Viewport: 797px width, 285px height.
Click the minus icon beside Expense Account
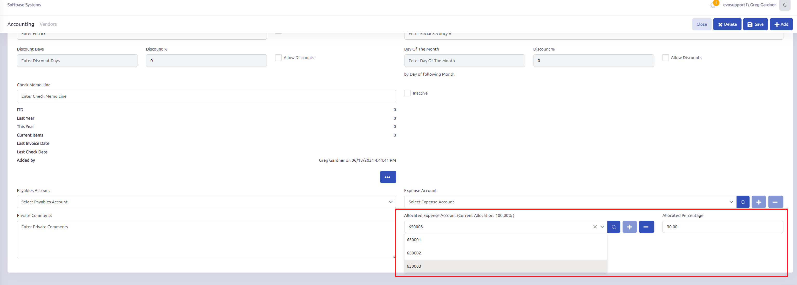775,202
